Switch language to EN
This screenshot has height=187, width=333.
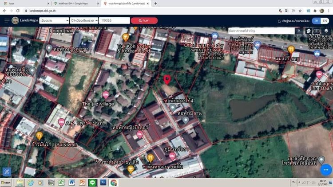325,20
